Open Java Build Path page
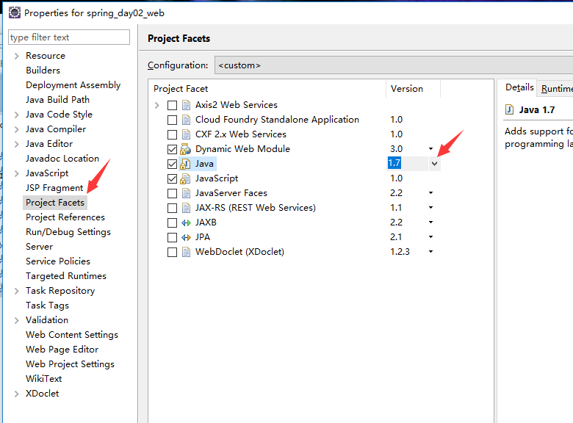This screenshot has height=423, width=573. (57, 100)
